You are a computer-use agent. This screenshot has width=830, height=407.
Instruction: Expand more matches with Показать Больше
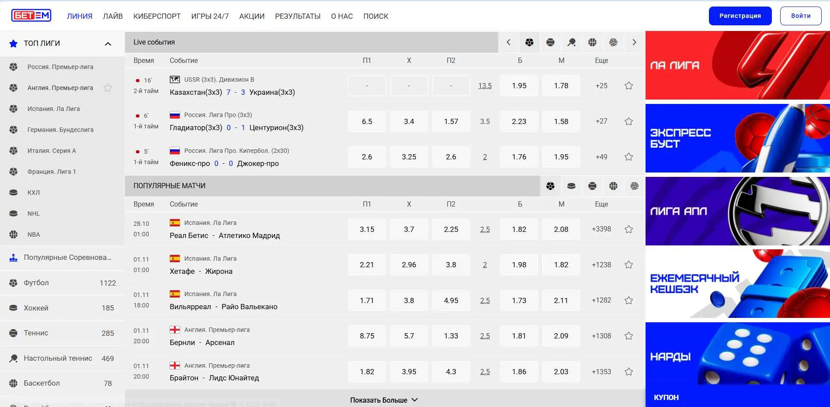pyautogui.click(x=384, y=400)
